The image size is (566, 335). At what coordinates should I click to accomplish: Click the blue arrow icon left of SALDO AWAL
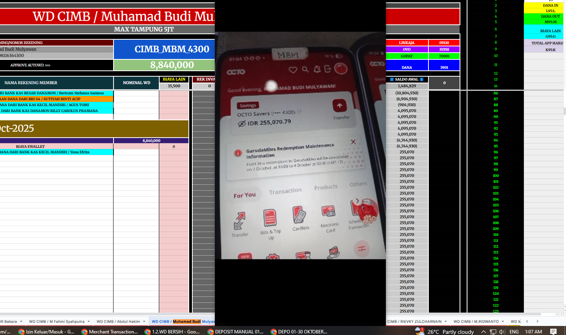(x=392, y=79)
